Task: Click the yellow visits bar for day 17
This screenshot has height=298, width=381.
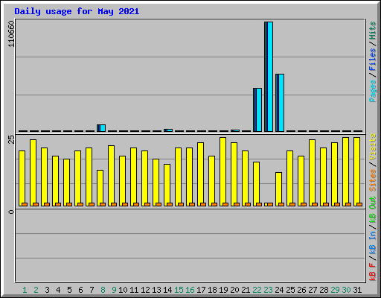Action: click(200, 174)
